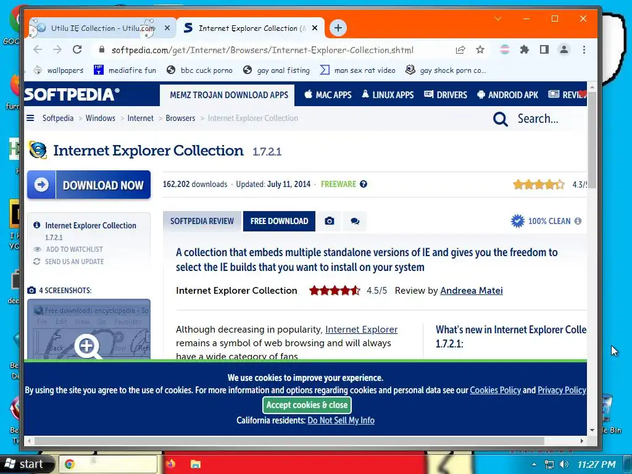Enlarge the screenshot thumbnail preview
This screenshot has width=632, height=474.
[x=89, y=330]
